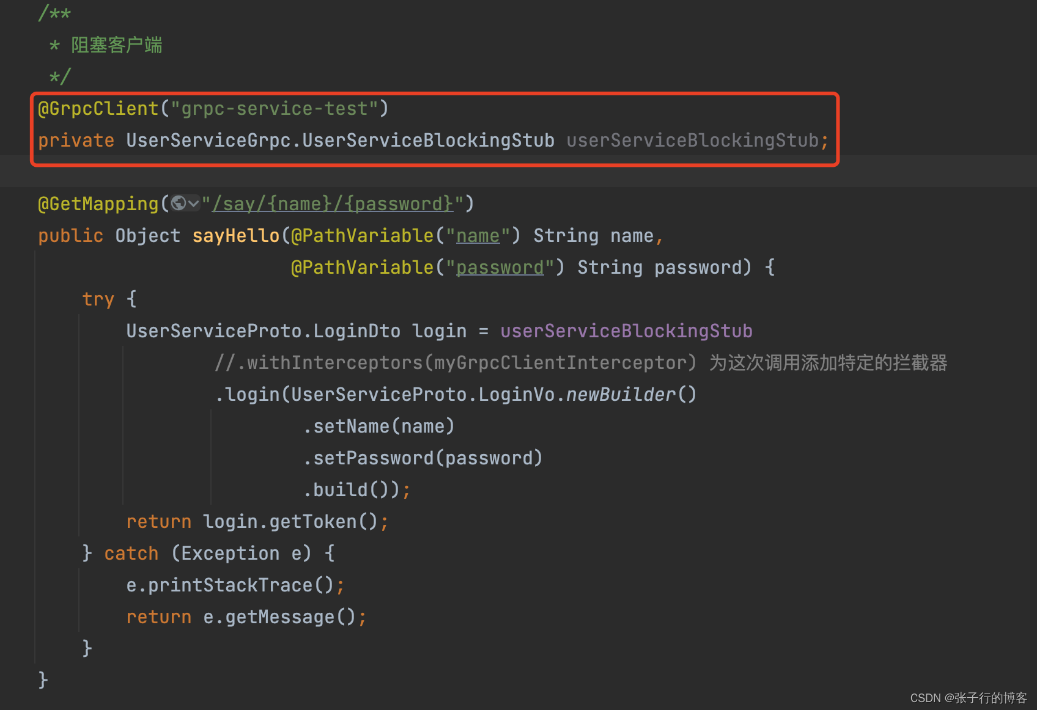Click the try keyword

tap(98, 299)
